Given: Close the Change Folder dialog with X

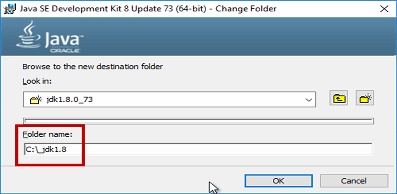Looking at the screenshot, I should 385,9.
